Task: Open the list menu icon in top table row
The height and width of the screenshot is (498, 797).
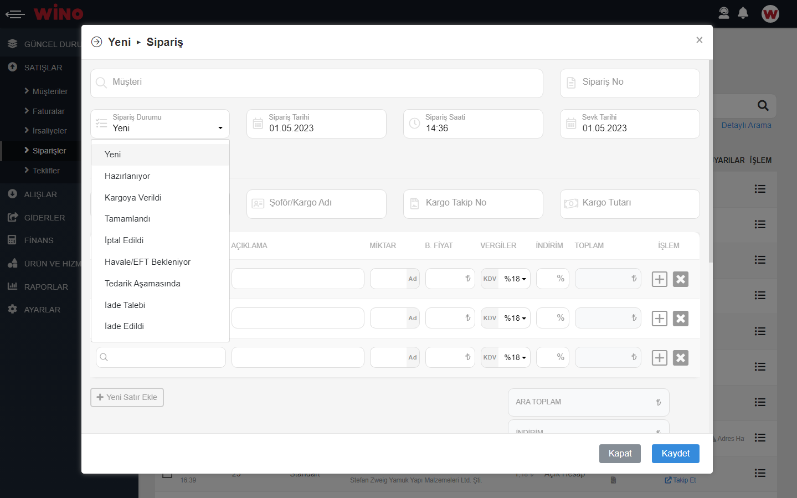Action: tap(760, 189)
